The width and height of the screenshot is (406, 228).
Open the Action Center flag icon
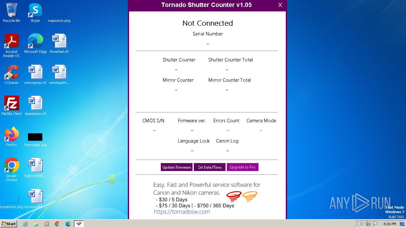click(376, 224)
